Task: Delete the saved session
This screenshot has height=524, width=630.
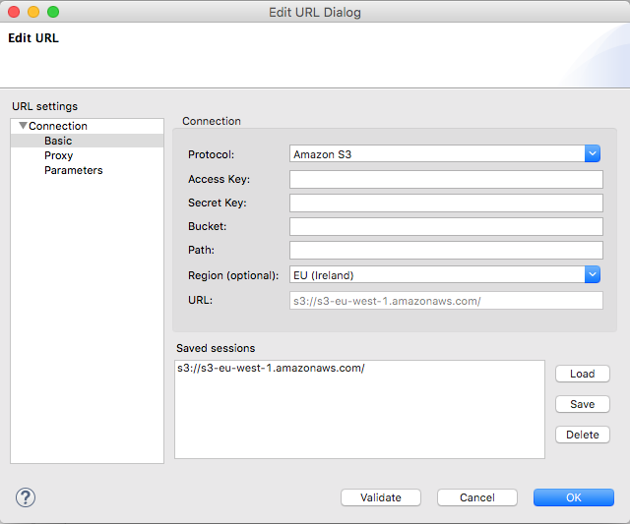Action: (x=582, y=435)
